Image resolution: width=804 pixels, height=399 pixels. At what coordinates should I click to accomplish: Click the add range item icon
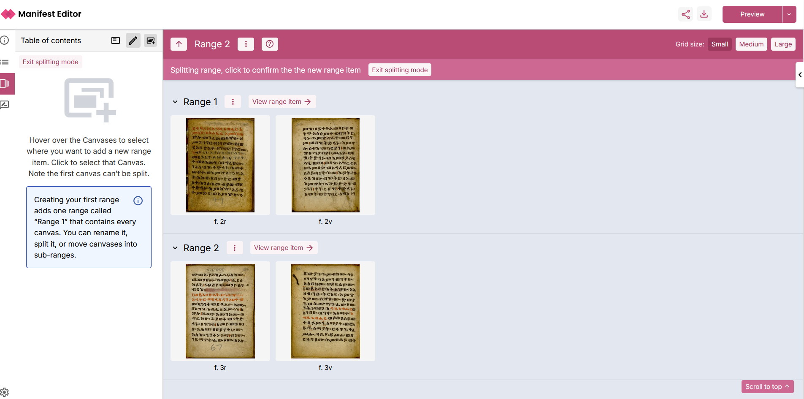coord(151,41)
